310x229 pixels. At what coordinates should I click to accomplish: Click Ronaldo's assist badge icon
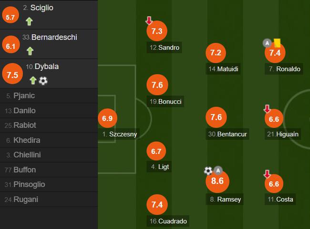tap(267, 43)
